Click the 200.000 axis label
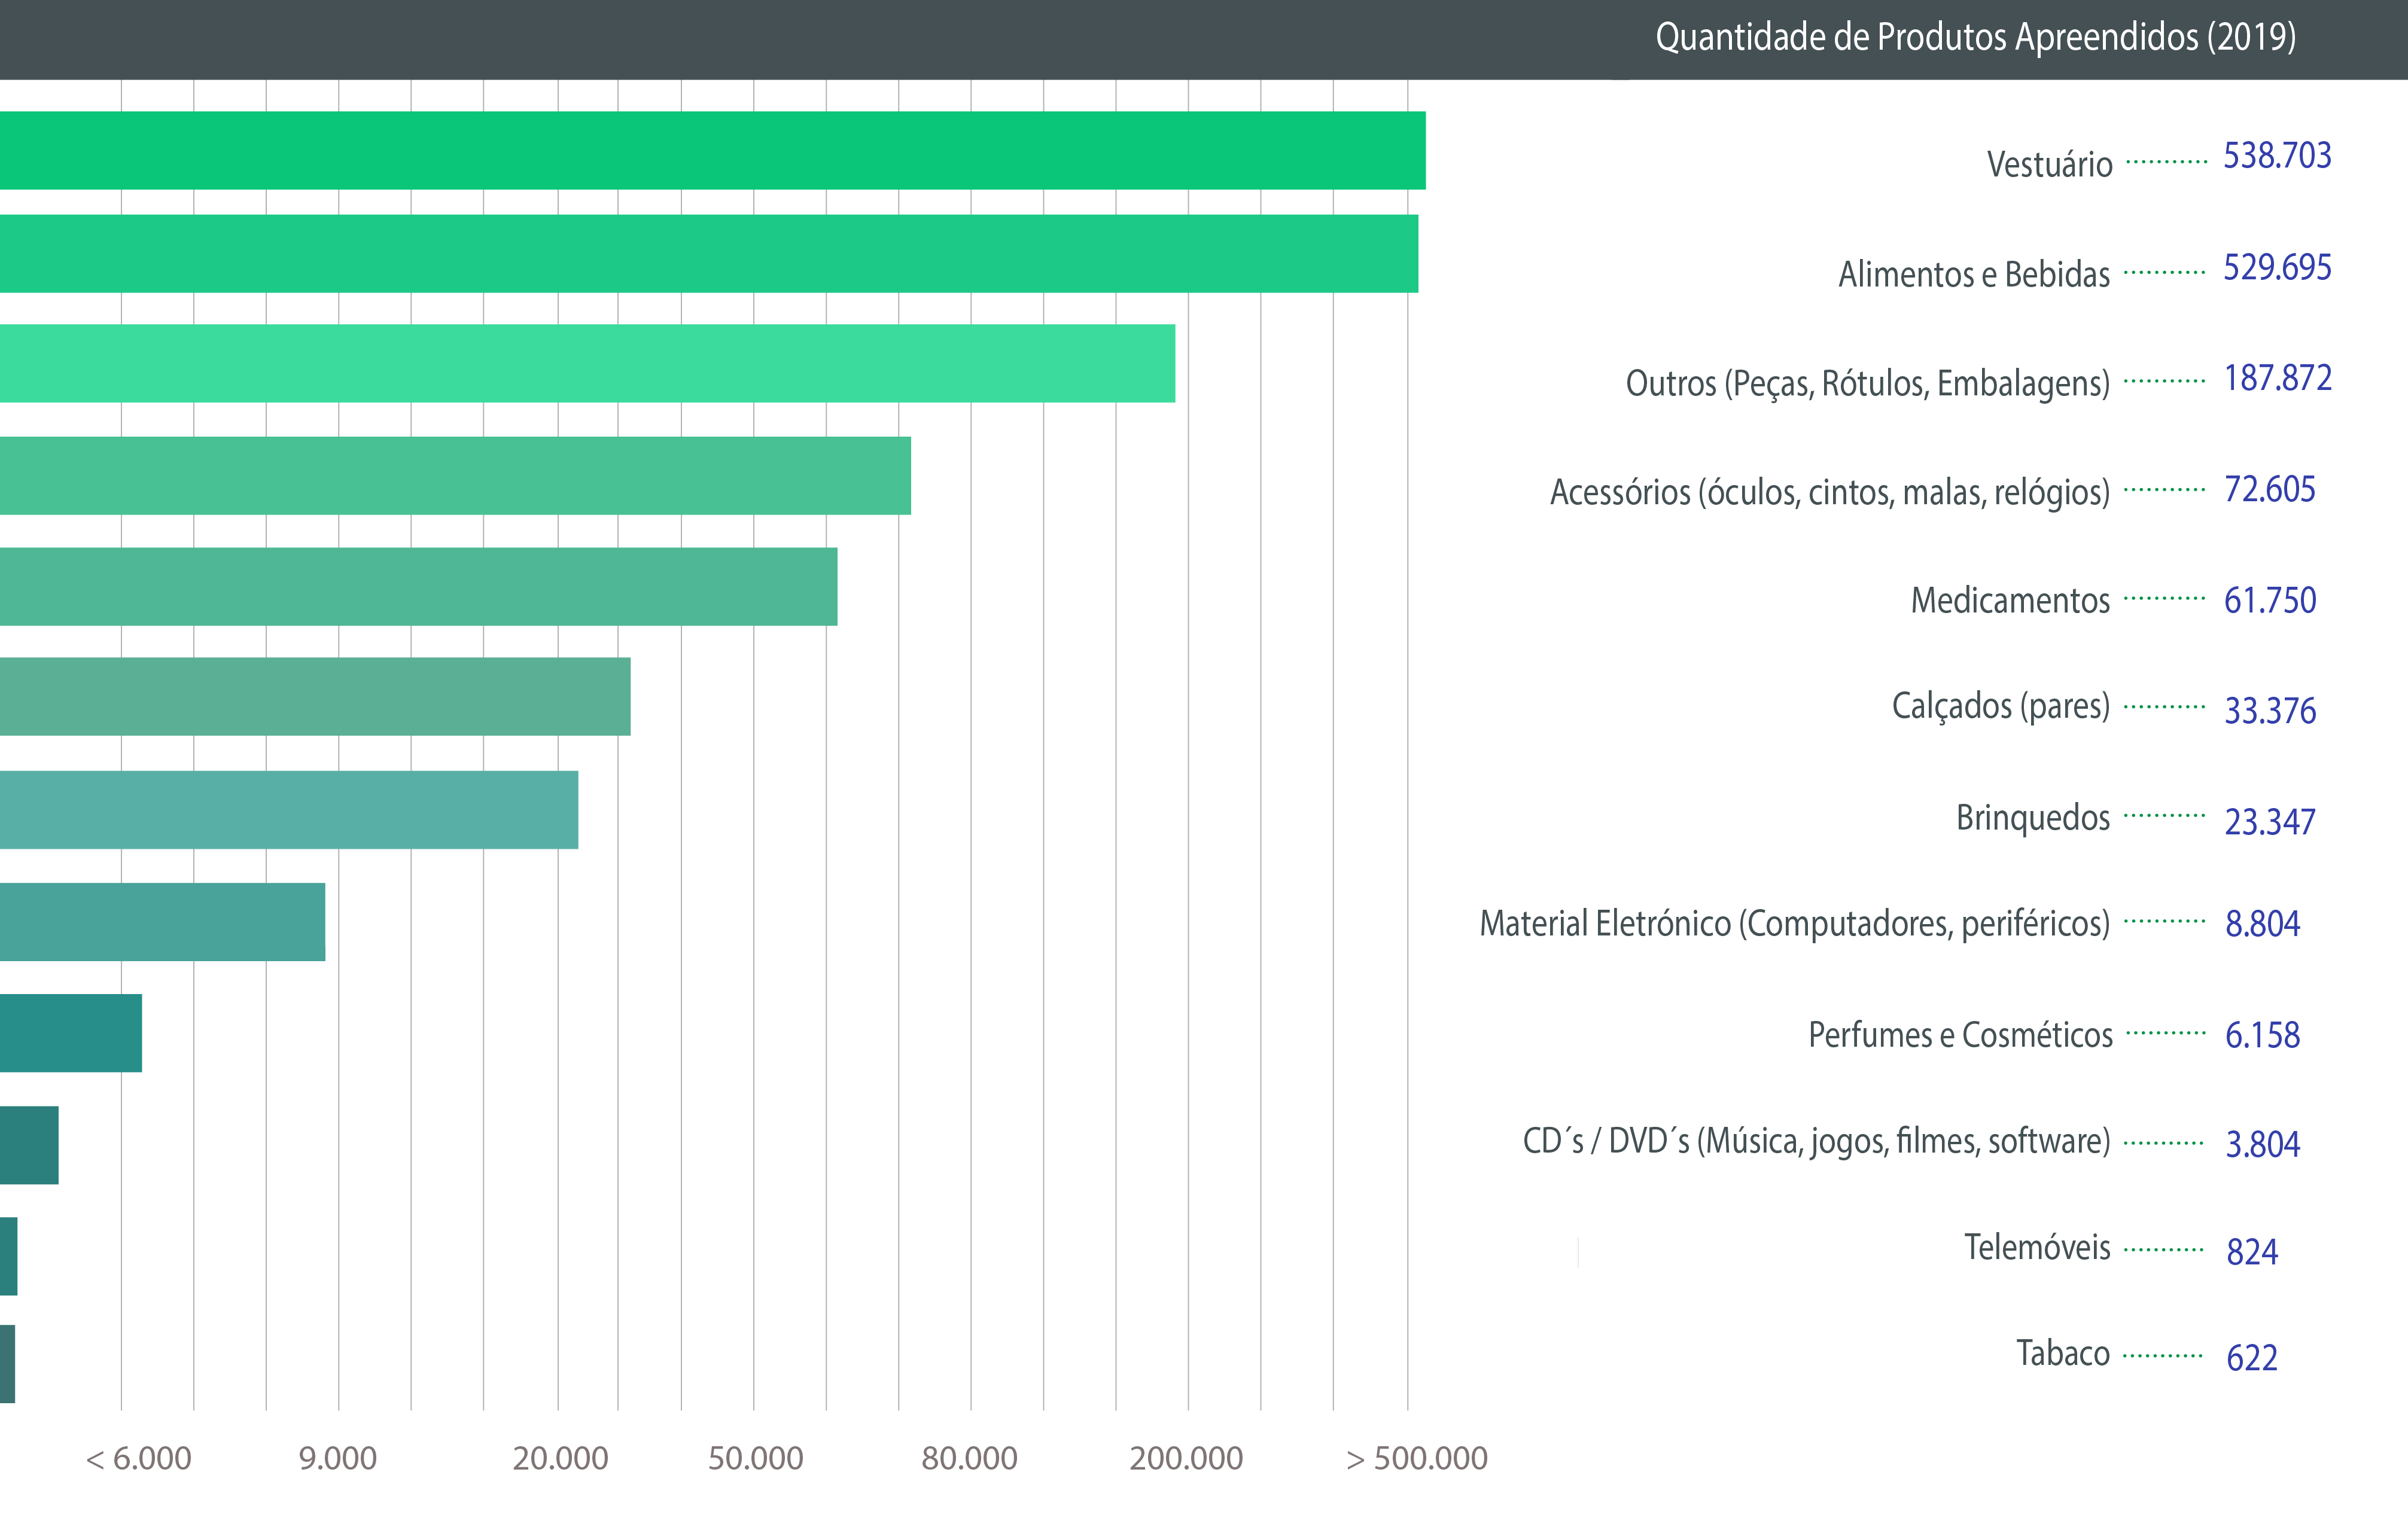Image resolution: width=2408 pixels, height=1524 pixels. [x=1186, y=1458]
